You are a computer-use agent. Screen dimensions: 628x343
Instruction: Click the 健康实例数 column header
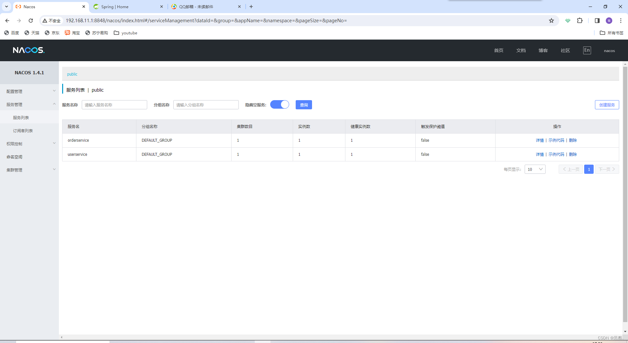[x=380, y=127]
